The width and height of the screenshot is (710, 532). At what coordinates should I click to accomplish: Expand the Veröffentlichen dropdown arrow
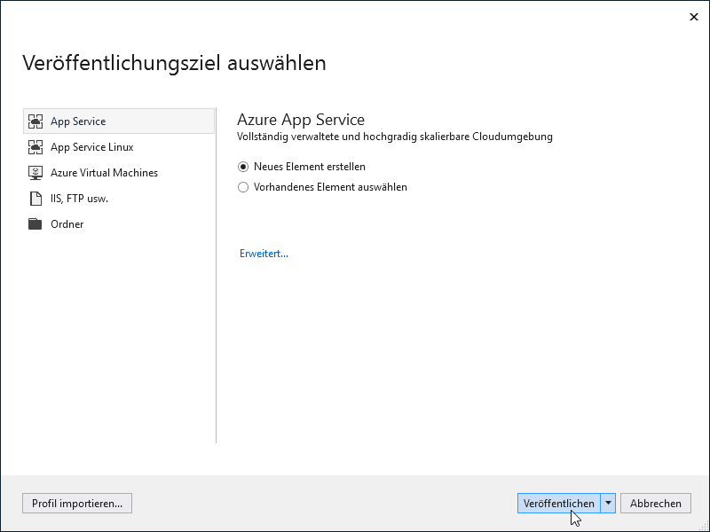(x=609, y=503)
